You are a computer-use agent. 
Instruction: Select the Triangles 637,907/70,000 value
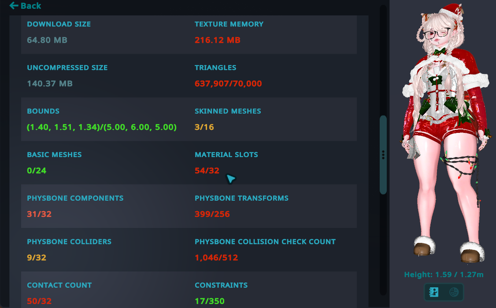pyautogui.click(x=228, y=84)
